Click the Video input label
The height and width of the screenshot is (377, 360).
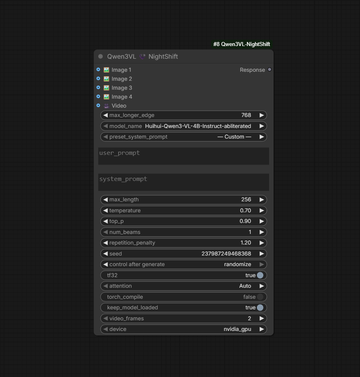119,106
